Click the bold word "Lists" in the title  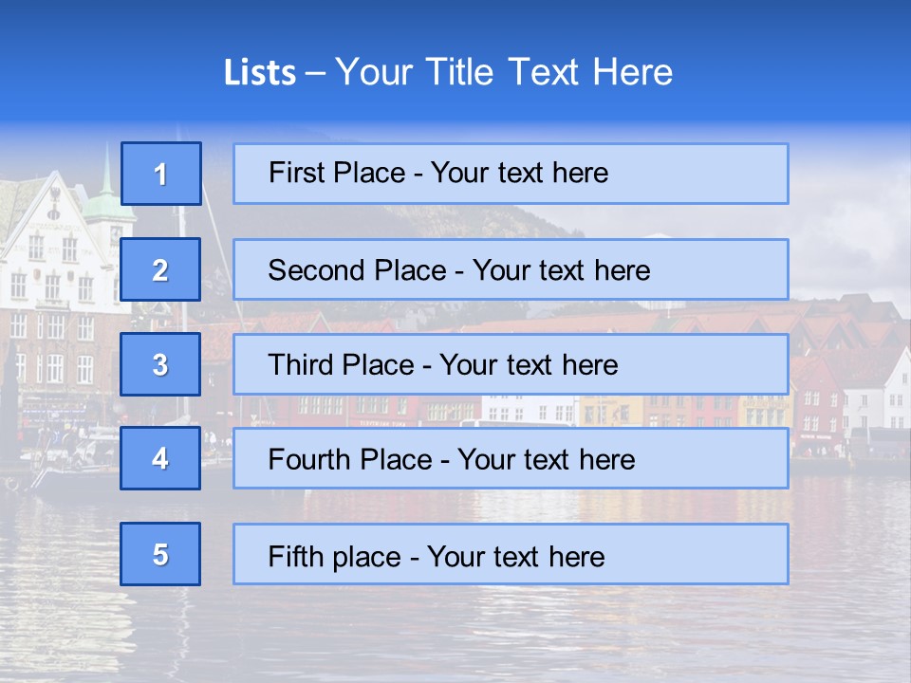pos(259,73)
